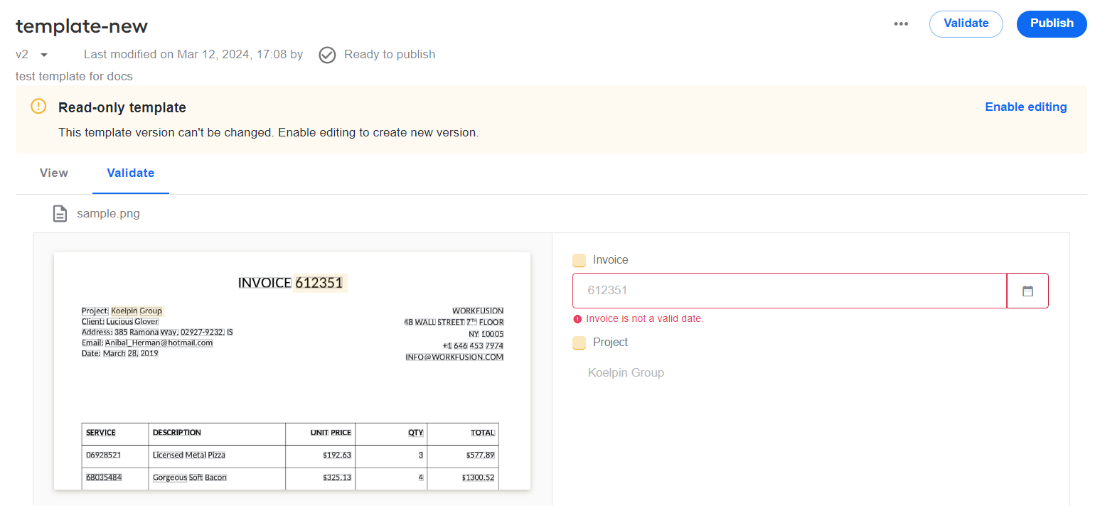This screenshot has height=506, width=1095.
Task: Click the Last modified date text
Action: (x=193, y=55)
